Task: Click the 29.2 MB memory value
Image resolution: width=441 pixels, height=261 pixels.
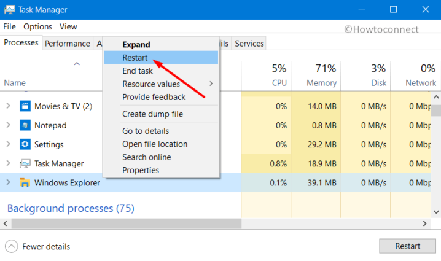Action: click(322, 144)
